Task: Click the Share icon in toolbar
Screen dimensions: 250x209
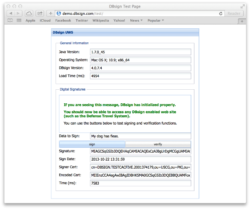Action: pyautogui.click(x=40, y=13)
